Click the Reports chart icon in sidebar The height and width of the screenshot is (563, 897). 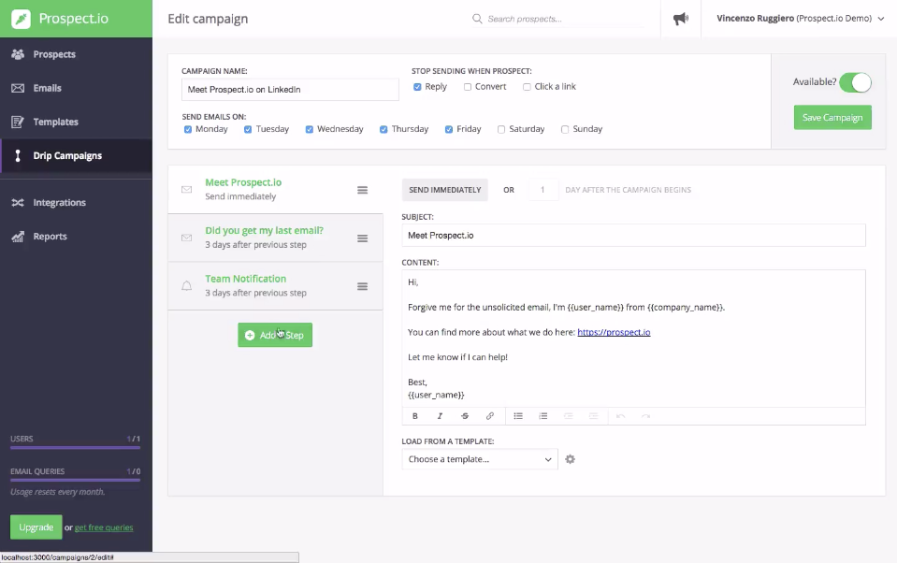pos(18,237)
